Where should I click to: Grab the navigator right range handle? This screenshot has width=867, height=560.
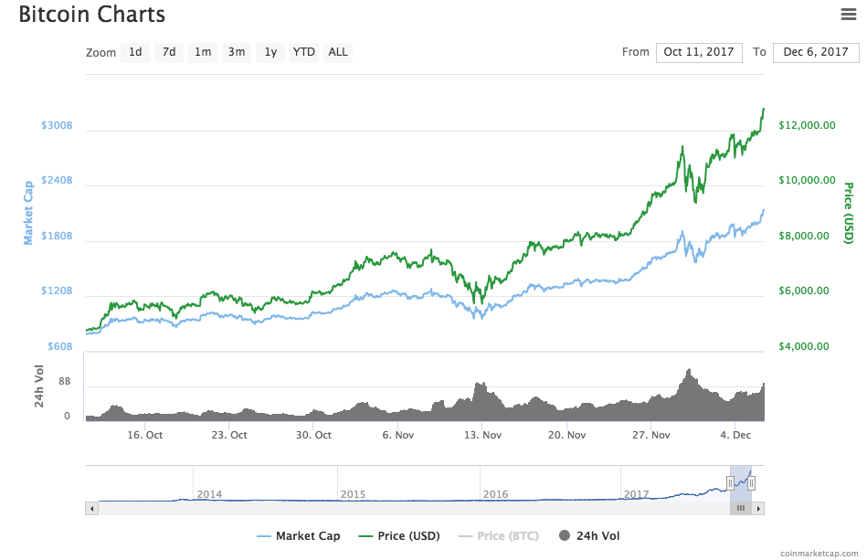(752, 483)
